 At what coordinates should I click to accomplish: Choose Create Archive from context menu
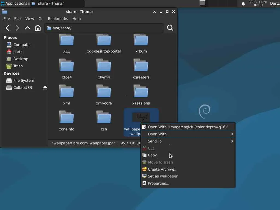click(188, 169)
